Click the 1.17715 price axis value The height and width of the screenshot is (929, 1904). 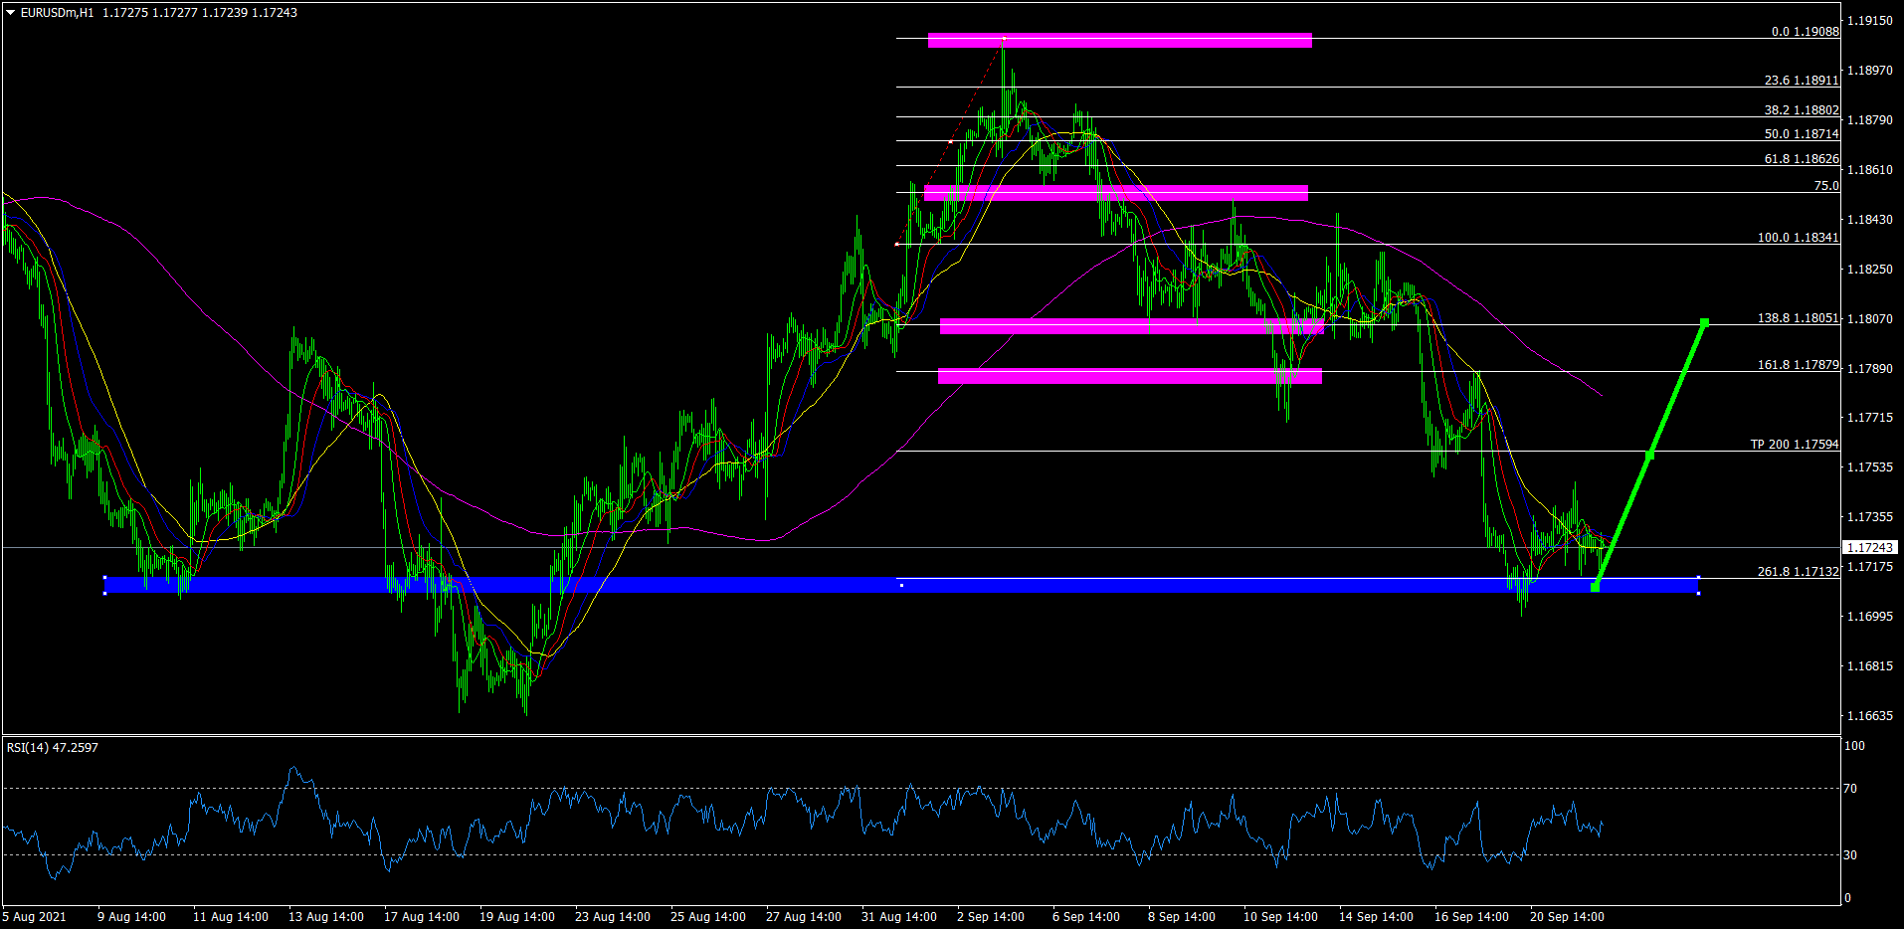point(1869,418)
